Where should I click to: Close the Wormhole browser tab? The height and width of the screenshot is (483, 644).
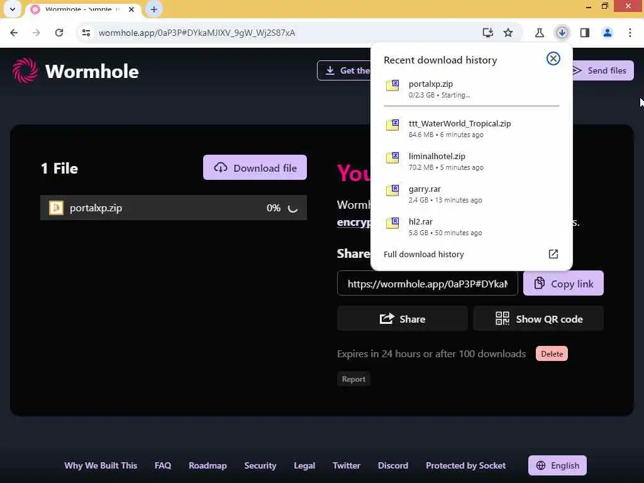pyautogui.click(x=131, y=9)
